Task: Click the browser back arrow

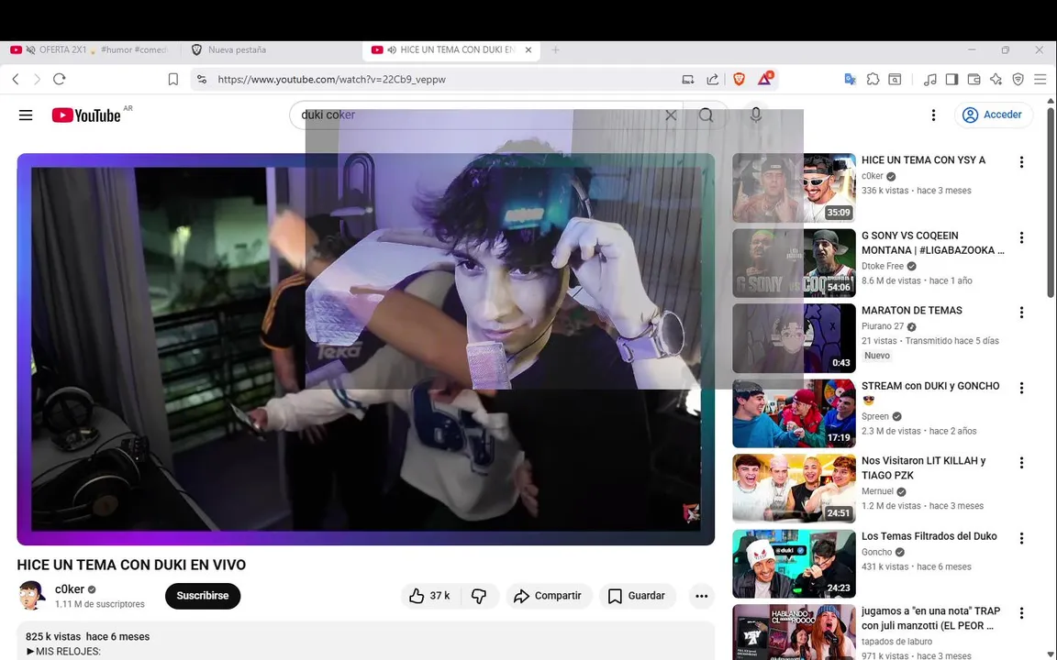Action: [x=17, y=80]
